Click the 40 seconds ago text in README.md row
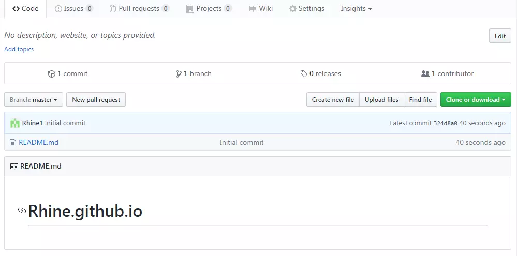Viewport: 517px width, 256px height. pyautogui.click(x=480, y=142)
